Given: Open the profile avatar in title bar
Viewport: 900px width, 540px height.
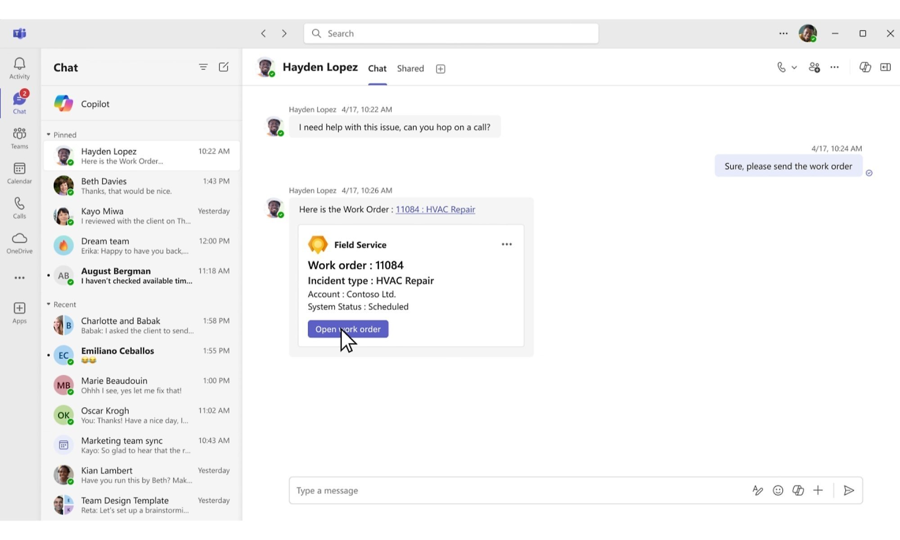Looking at the screenshot, I should [808, 33].
